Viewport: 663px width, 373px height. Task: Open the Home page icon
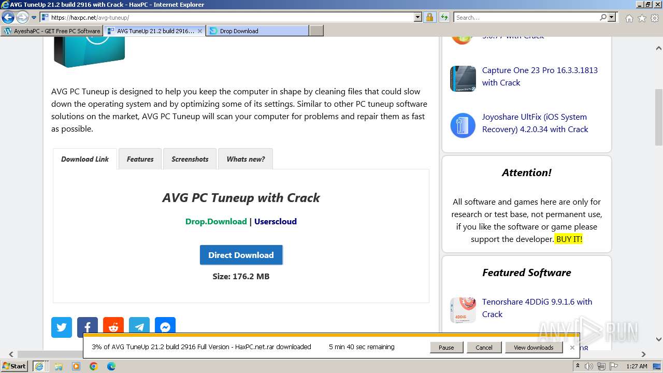tap(629, 18)
